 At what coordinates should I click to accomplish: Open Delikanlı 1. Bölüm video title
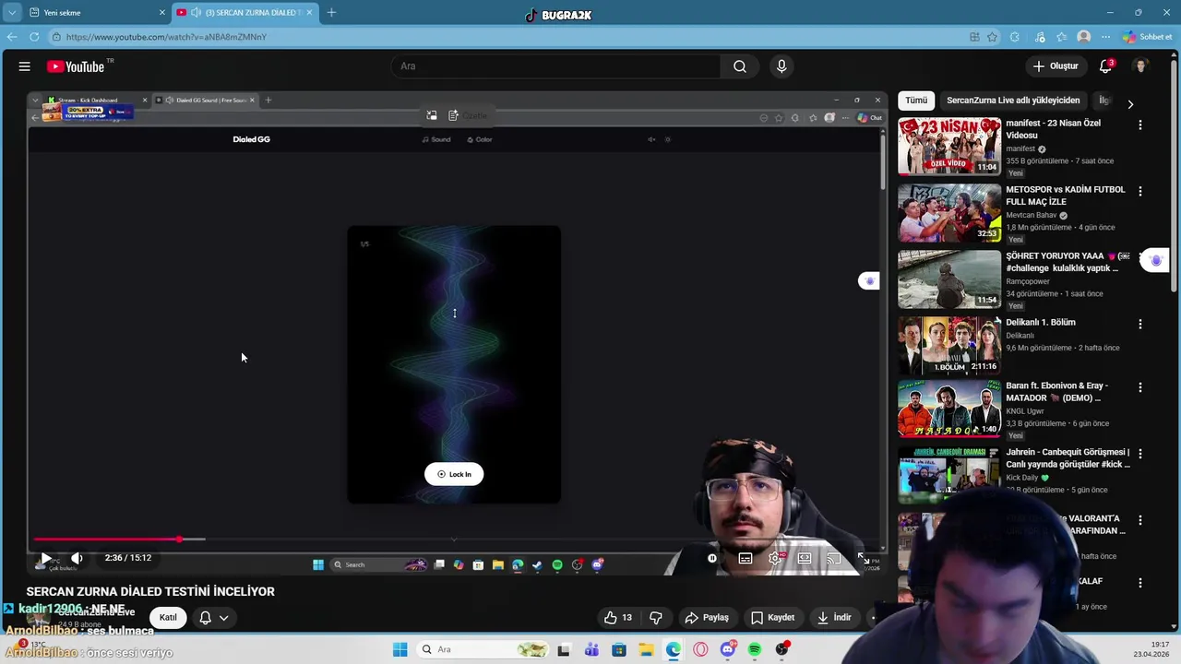pyautogui.click(x=1041, y=323)
